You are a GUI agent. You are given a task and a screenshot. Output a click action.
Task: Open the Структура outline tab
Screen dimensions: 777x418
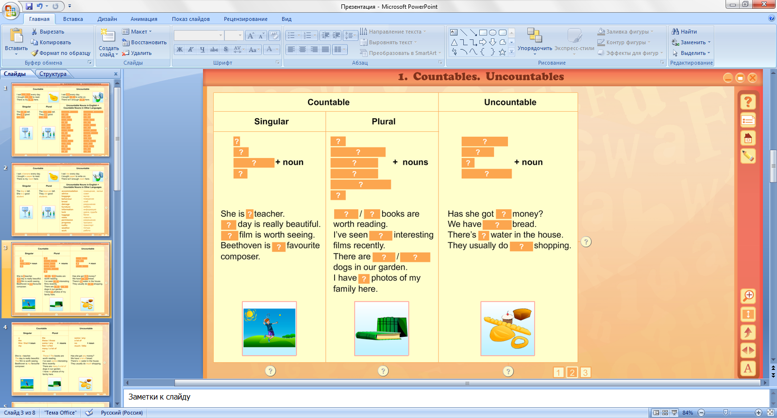pos(53,74)
